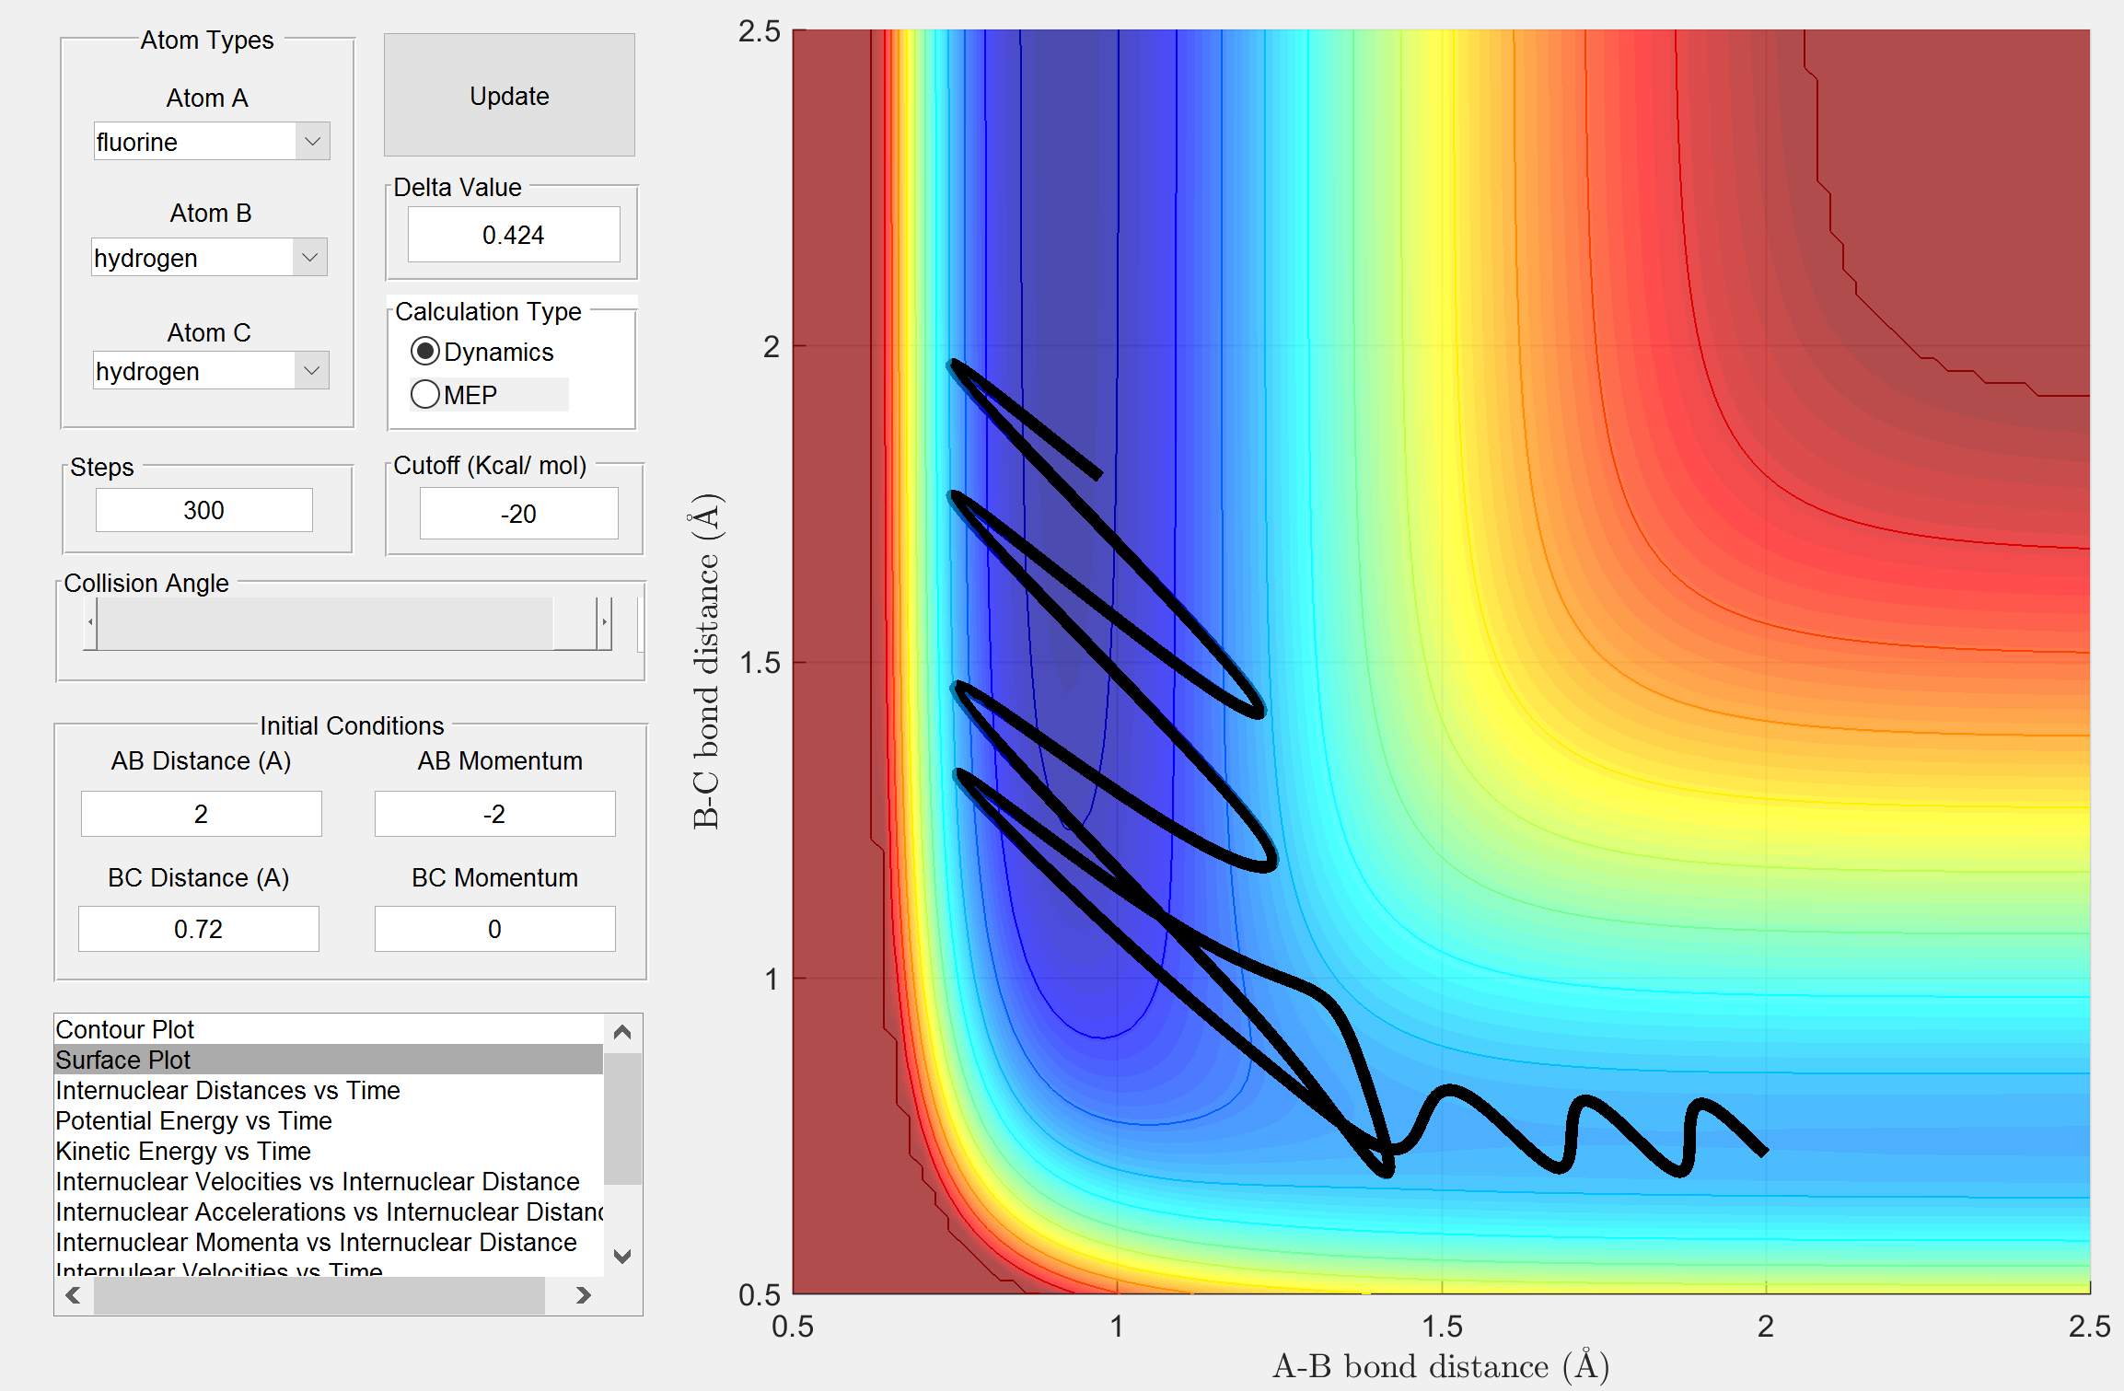Screen dimensions: 2124x1391
Task: Click the list's right horizontal scroll arrow
Action: pos(583,1295)
